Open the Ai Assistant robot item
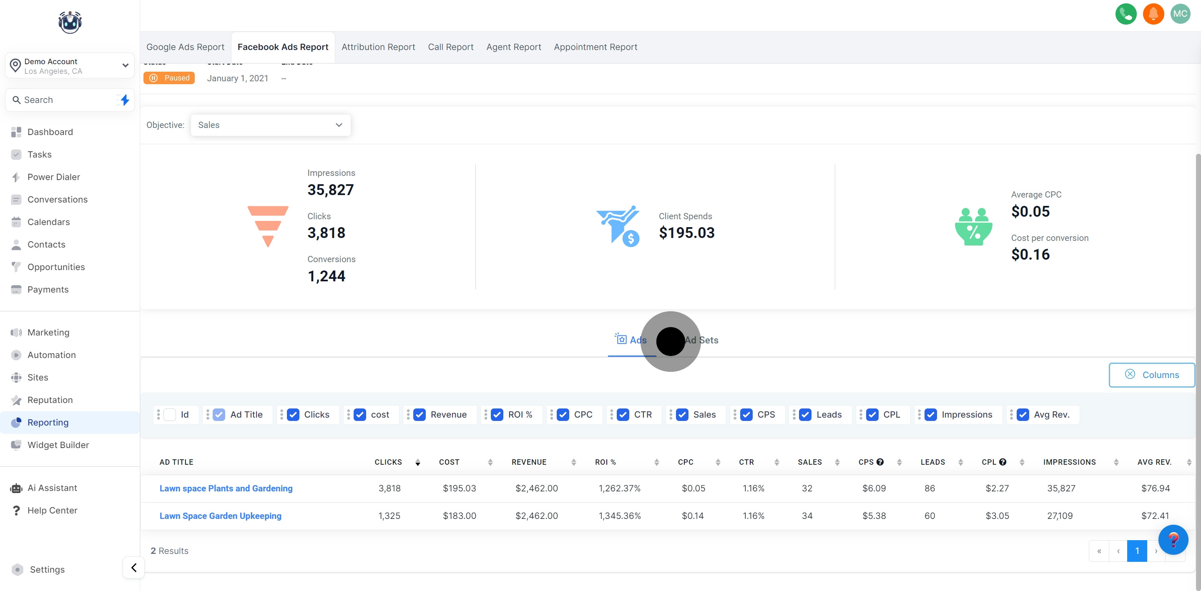Screen dimensions: 1201x591 [x=52, y=488]
